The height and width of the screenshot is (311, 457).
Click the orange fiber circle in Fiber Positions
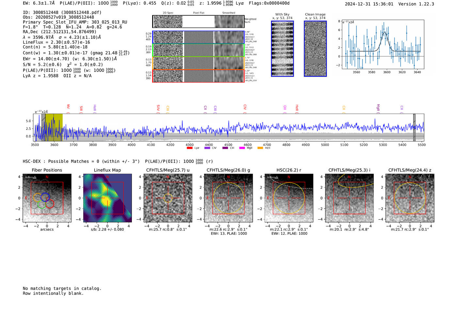coord(38,197)
